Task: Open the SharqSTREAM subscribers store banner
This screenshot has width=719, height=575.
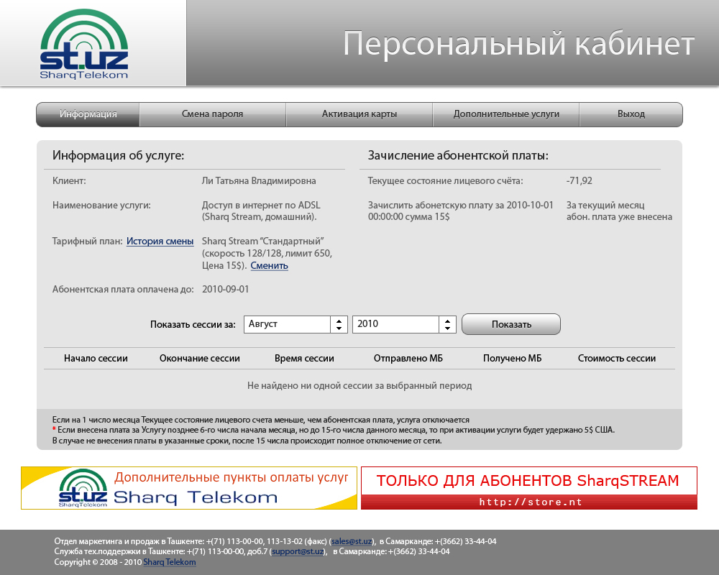Action: point(528,488)
